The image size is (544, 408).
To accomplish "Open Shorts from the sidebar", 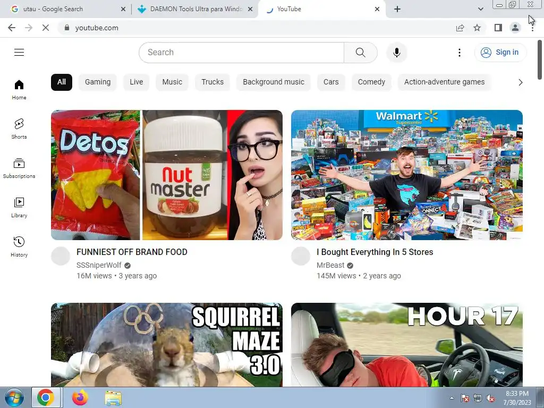I will [19, 129].
